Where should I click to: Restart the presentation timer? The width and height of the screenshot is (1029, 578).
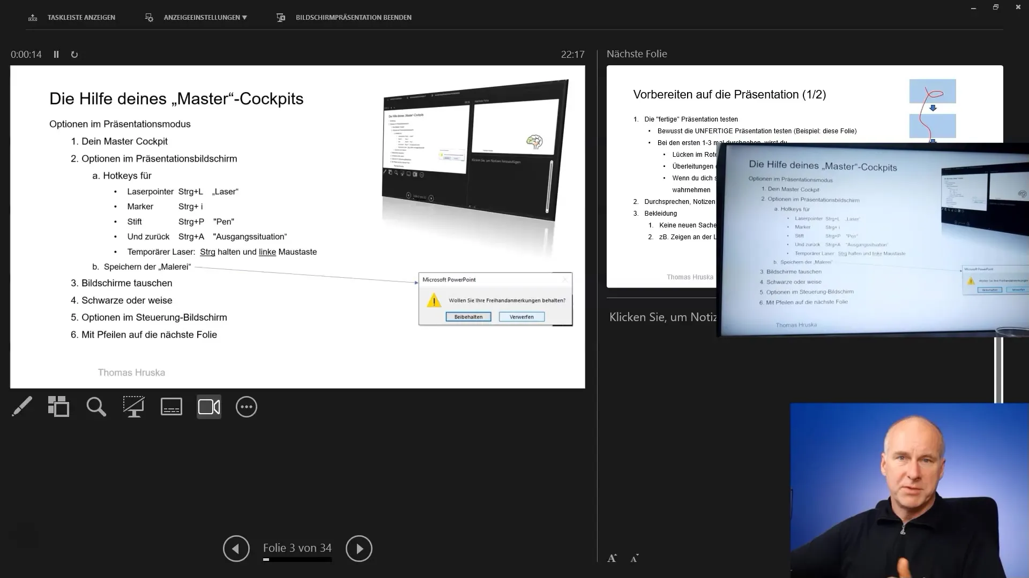(x=74, y=55)
